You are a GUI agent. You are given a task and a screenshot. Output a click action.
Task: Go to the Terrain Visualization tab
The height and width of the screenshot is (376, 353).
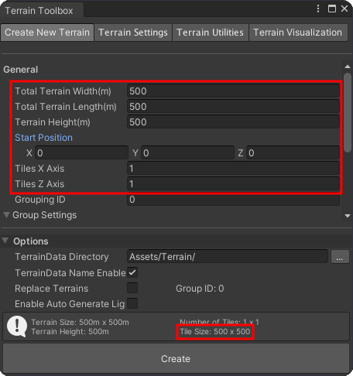pos(298,32)
